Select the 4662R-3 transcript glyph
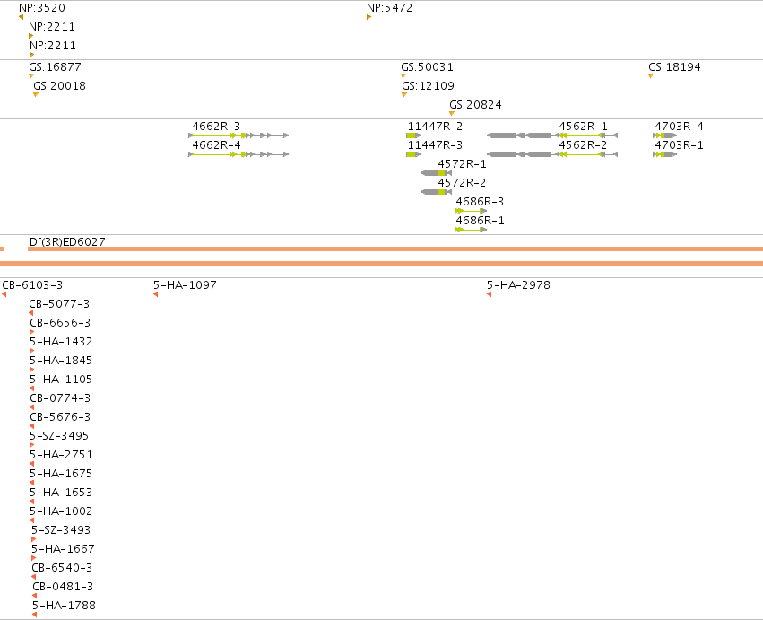Screen dimensions: 763x620 pos(238,135)
